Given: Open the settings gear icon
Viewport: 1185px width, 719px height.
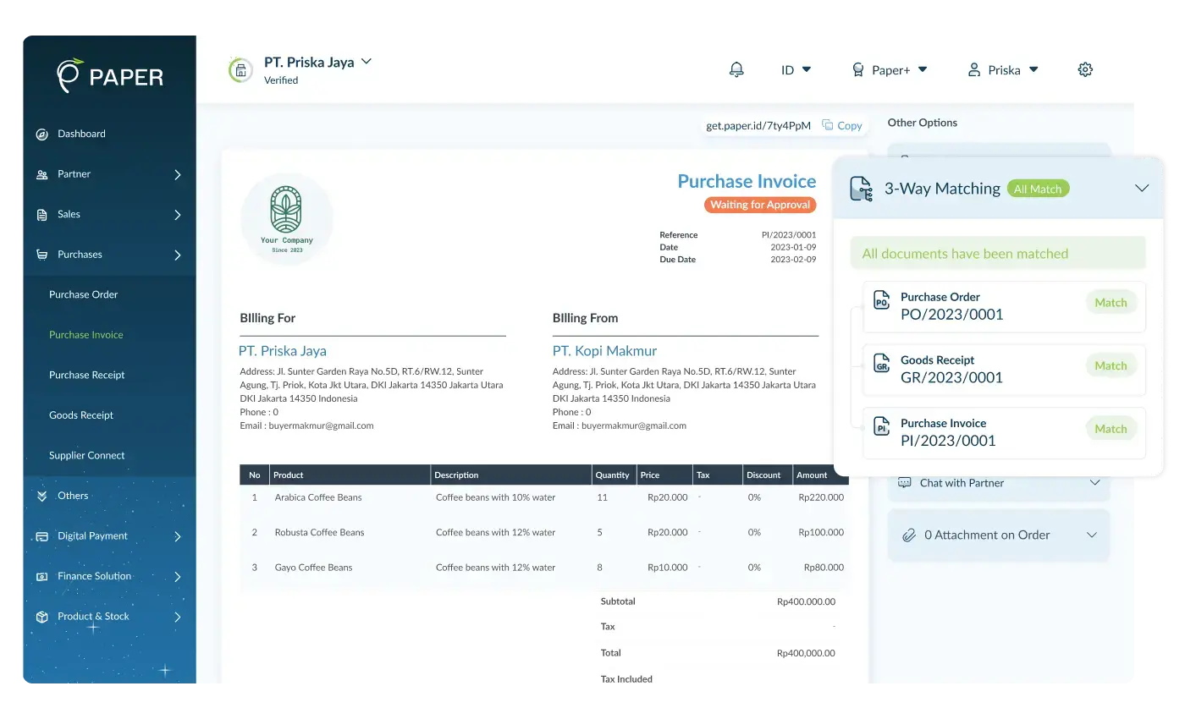Looking at the screenshot, I should [1085, 69].
